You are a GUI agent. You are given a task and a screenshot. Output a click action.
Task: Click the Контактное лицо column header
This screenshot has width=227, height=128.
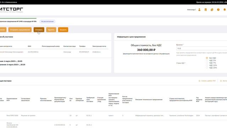(70, 46)
